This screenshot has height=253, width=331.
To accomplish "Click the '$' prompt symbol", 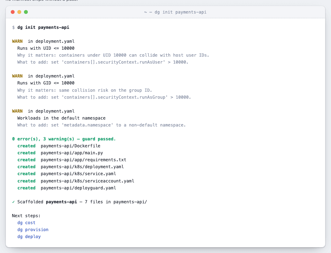I will [x=13, y=27].
